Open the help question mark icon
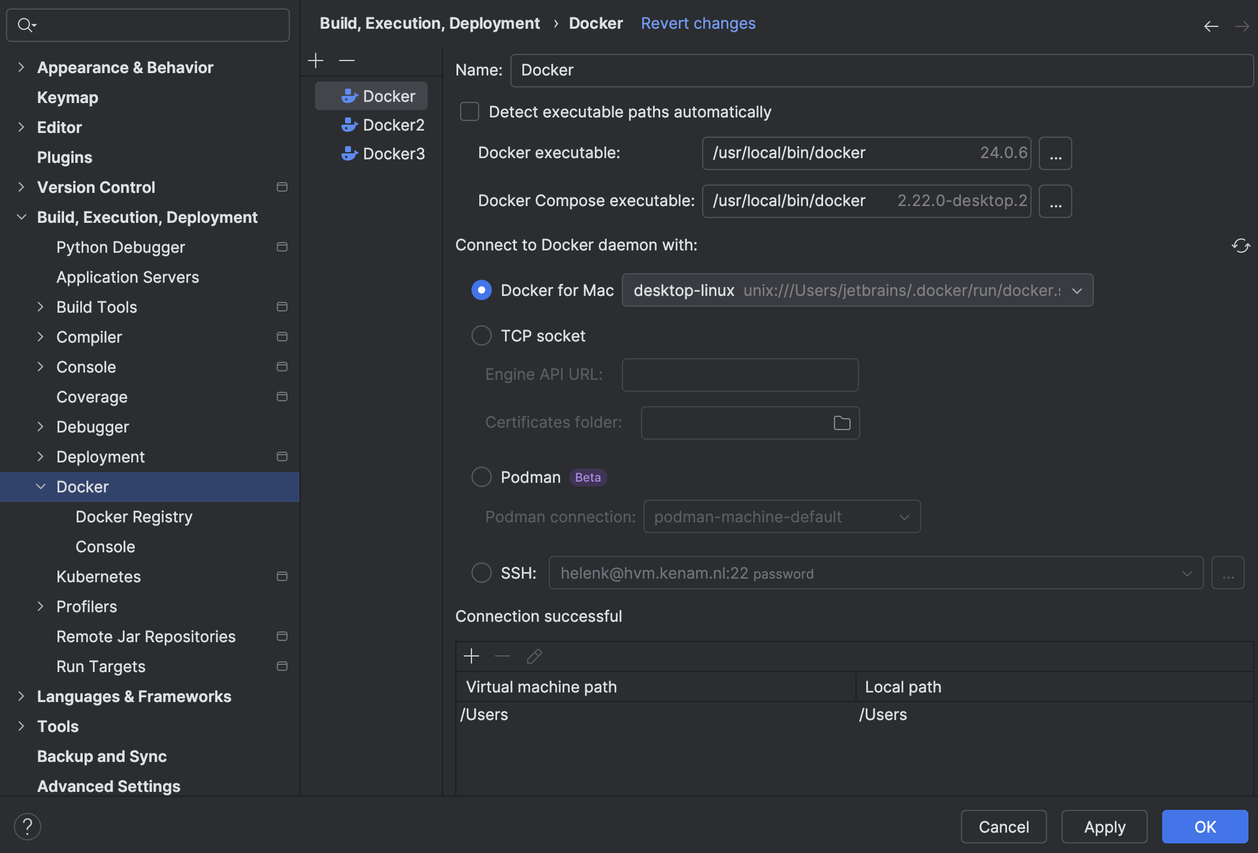Image resolution: width=1258 pixels, height=853 pixels. [x=28, y=826]
